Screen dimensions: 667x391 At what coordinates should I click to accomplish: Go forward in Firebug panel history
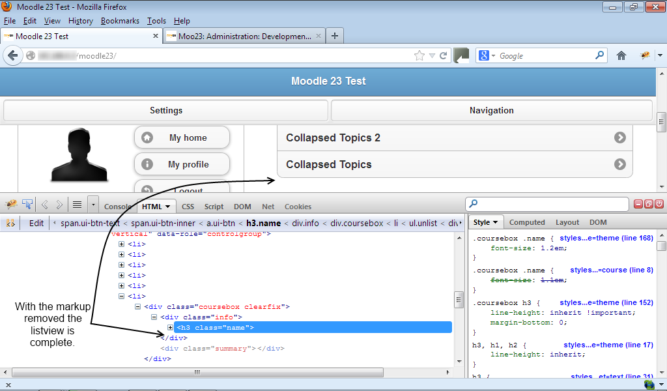click(59, 205)
